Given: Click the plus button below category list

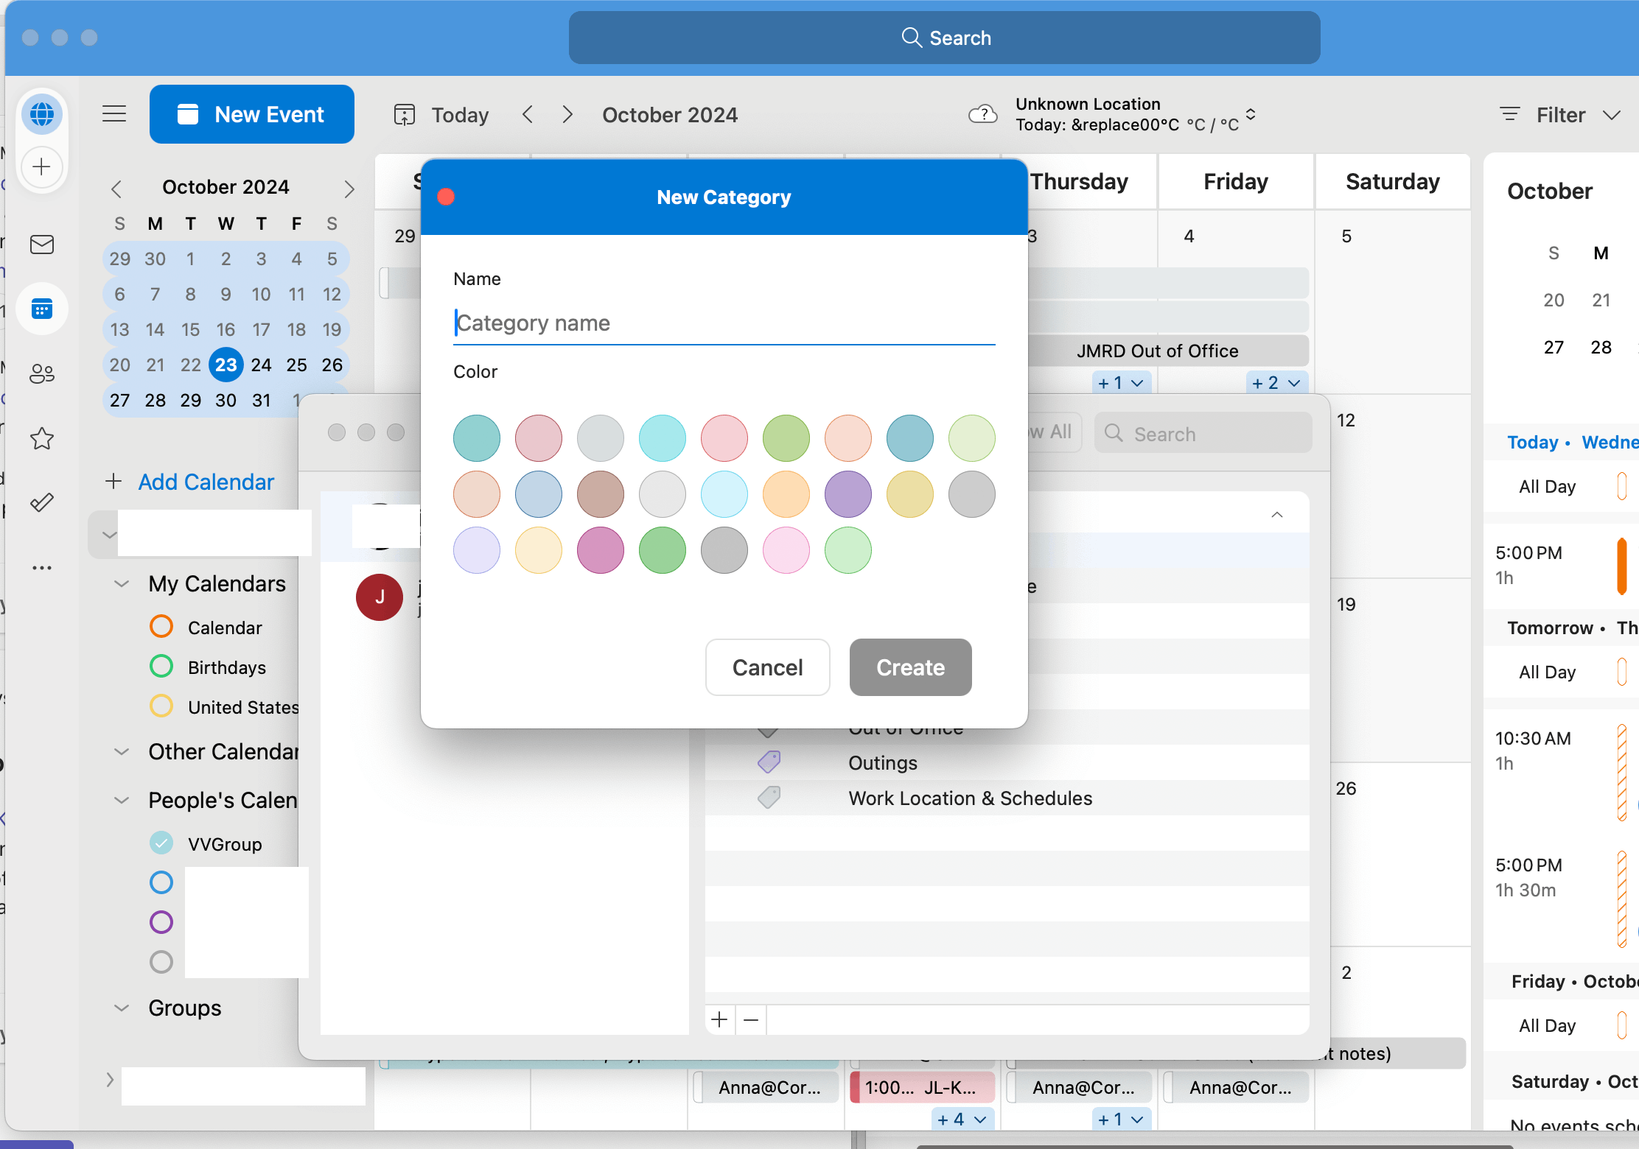Looking at the screenshot, I should click(720, 1019).
